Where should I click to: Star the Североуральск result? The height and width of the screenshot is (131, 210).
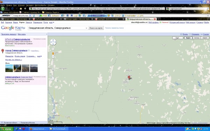click(x=29, y=51)
